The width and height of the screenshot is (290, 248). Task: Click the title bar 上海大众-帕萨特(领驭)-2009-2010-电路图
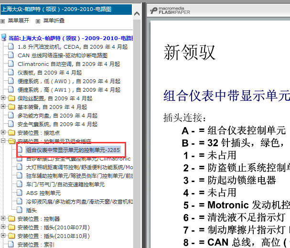click(66, 9)
